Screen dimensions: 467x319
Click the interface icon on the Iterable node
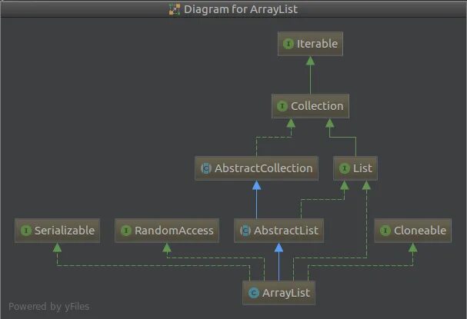click(x=288, y=44)
